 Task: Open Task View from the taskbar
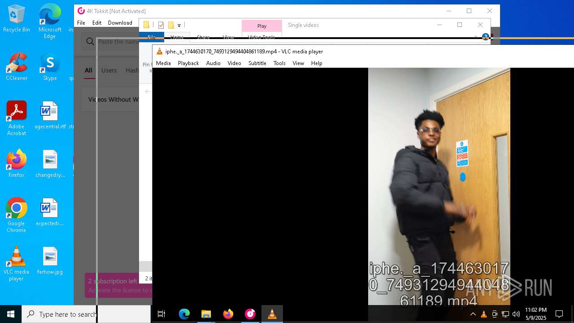[161, 314]
